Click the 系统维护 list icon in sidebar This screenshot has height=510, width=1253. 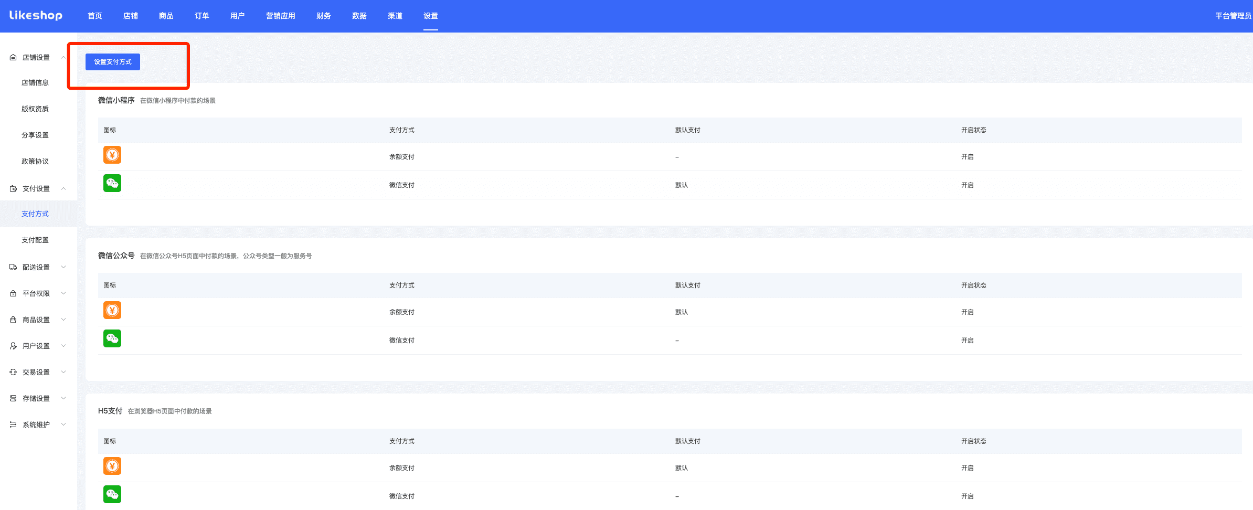coord(13,424)
